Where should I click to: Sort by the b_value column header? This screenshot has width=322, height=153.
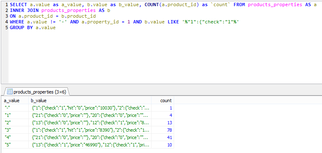point(90,100)
